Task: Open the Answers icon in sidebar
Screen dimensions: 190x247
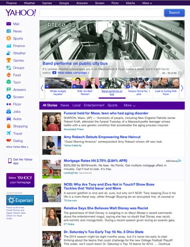Action: pyautogui.click(x=9, y=89)
